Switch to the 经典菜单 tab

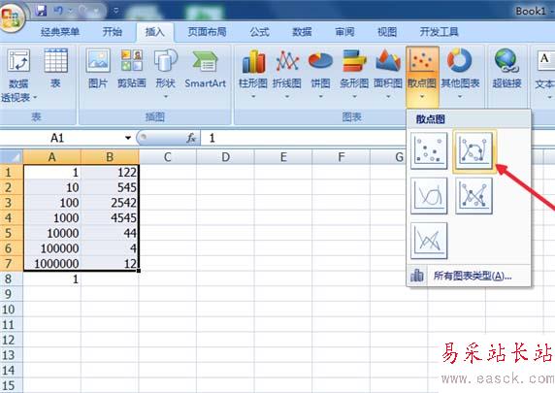click(60, 32)
